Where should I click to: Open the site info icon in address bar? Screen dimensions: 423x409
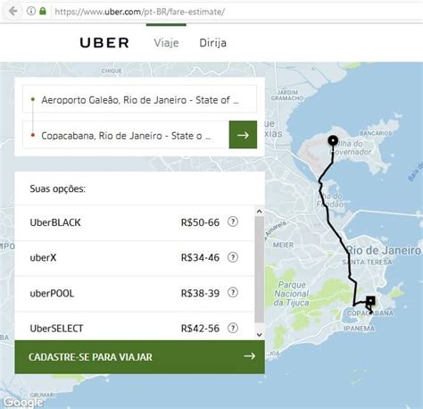pyautogui.click(x=31, y=11)
